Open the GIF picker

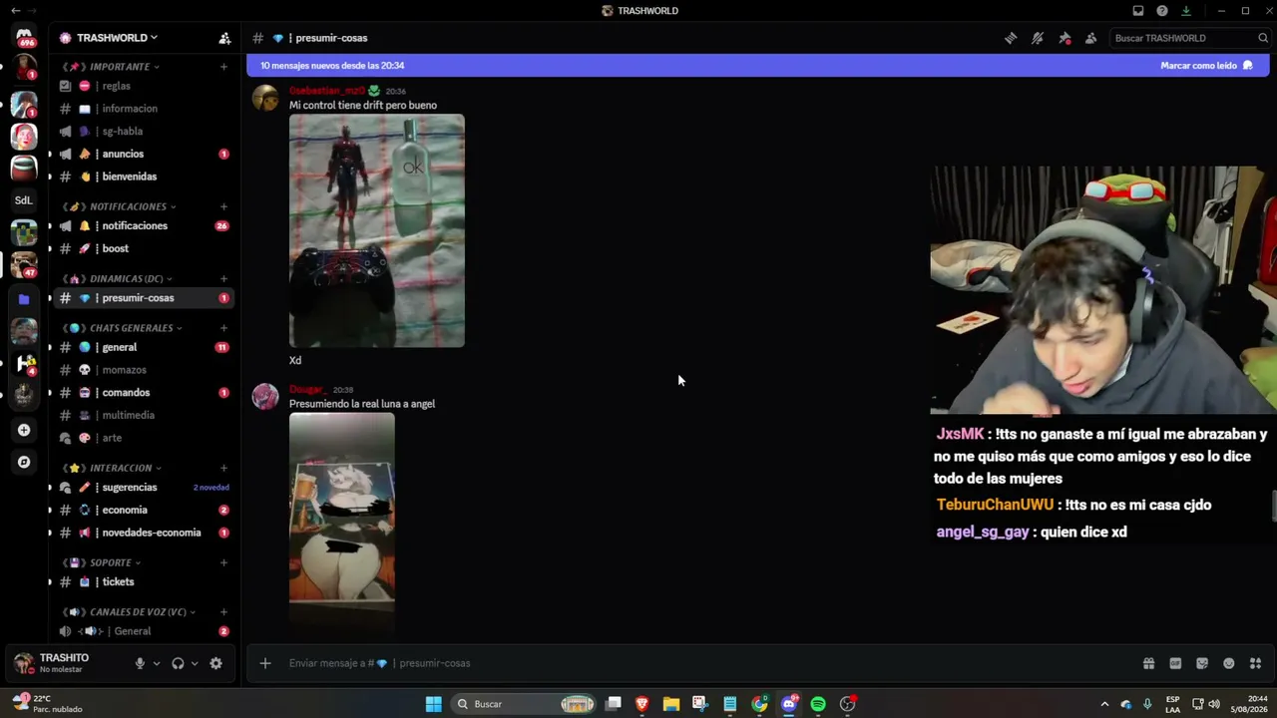[1175, 663]
